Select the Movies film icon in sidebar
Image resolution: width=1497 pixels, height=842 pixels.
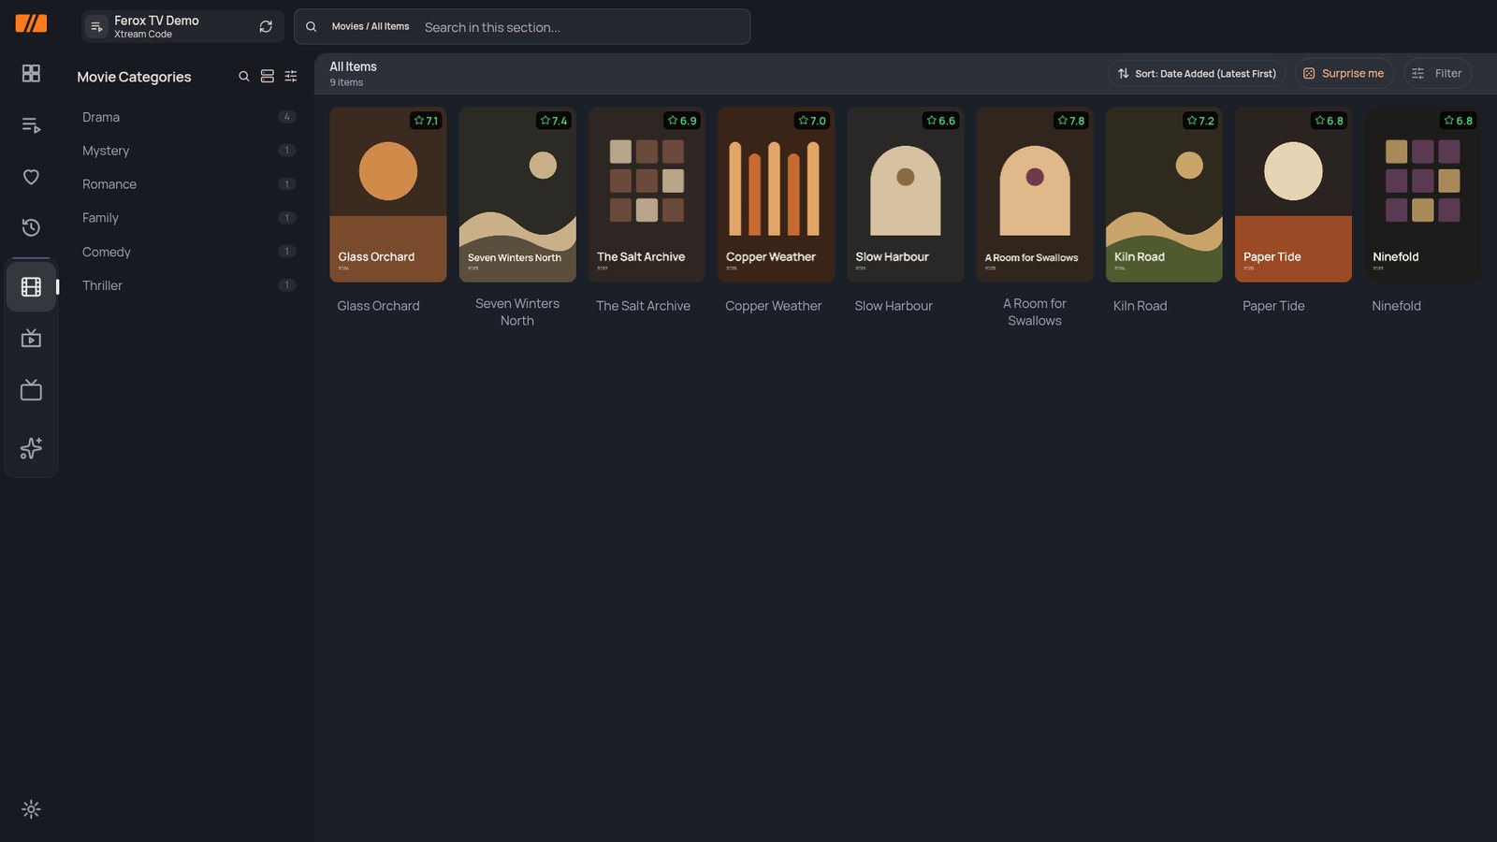pyautogui.click(x=31, y=286)
